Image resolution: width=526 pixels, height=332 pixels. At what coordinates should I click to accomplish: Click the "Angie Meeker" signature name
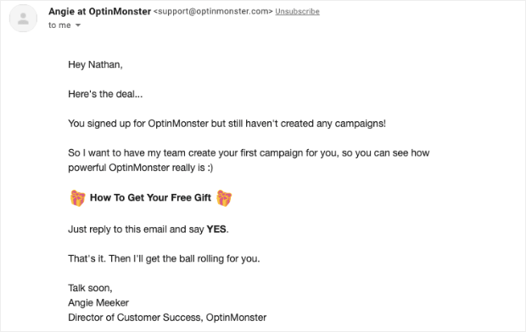[x=98, y=302]
